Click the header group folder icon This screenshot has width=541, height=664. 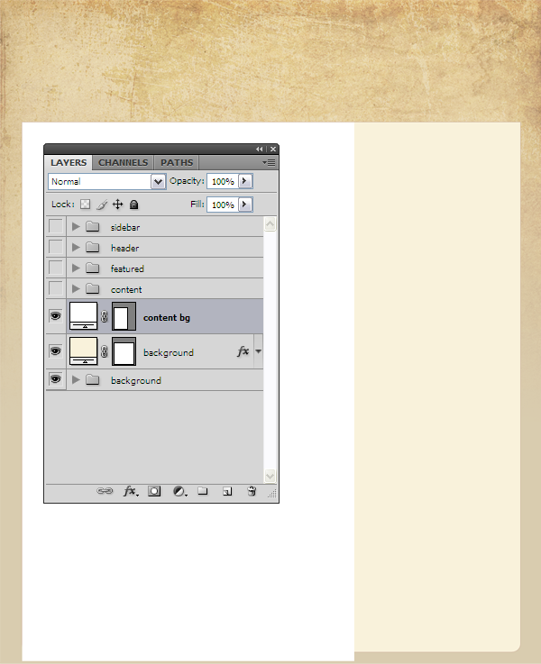pyautogui.click(x=92, y=247)
